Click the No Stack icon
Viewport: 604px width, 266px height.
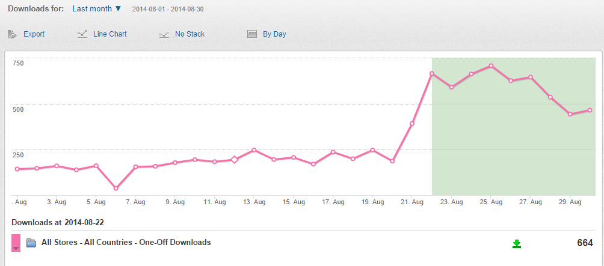pyautogui.click(x=164, y=35)
